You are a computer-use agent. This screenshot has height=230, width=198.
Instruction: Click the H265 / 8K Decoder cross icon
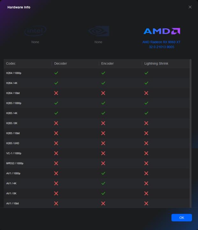56,123
